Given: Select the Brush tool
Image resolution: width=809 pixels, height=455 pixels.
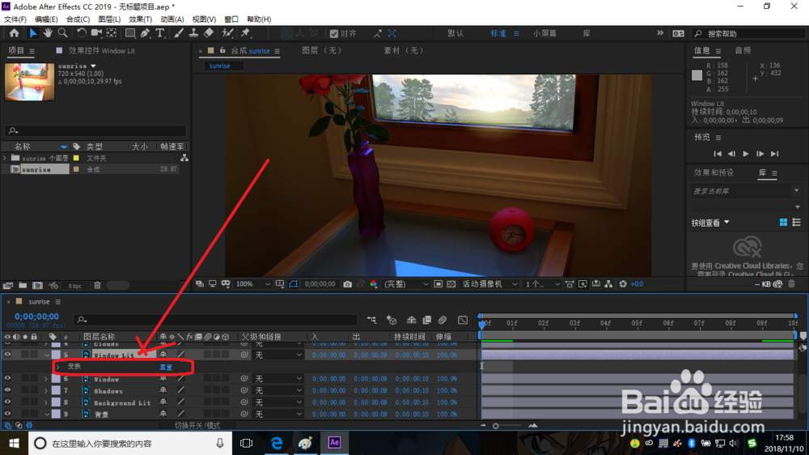Looking at the screenshot, I should 179,33.
